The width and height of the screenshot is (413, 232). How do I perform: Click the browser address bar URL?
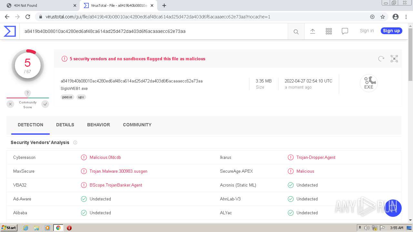[158, 17]
